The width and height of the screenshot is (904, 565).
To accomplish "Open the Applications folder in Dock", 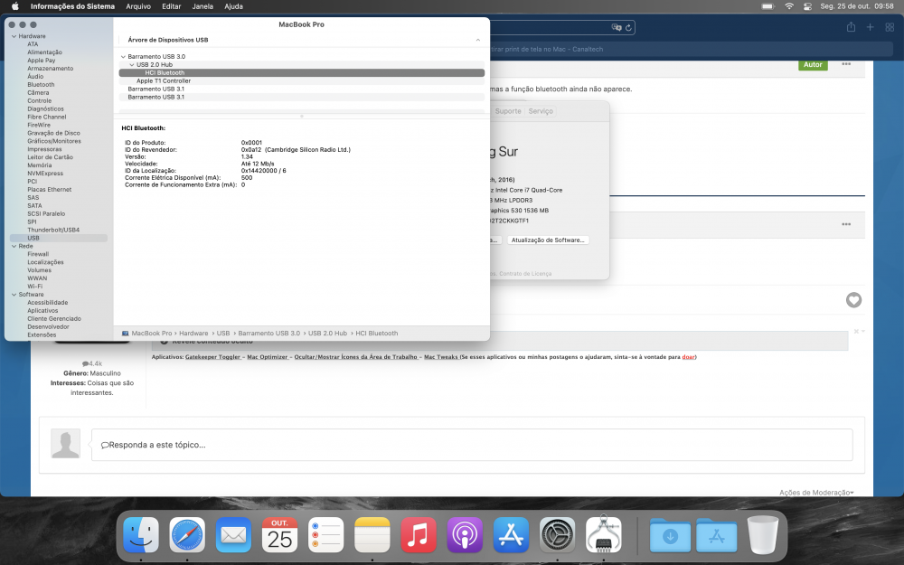I will tap(717, 535).
